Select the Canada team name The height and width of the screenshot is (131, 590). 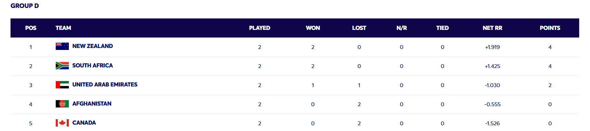pos(84,123)
